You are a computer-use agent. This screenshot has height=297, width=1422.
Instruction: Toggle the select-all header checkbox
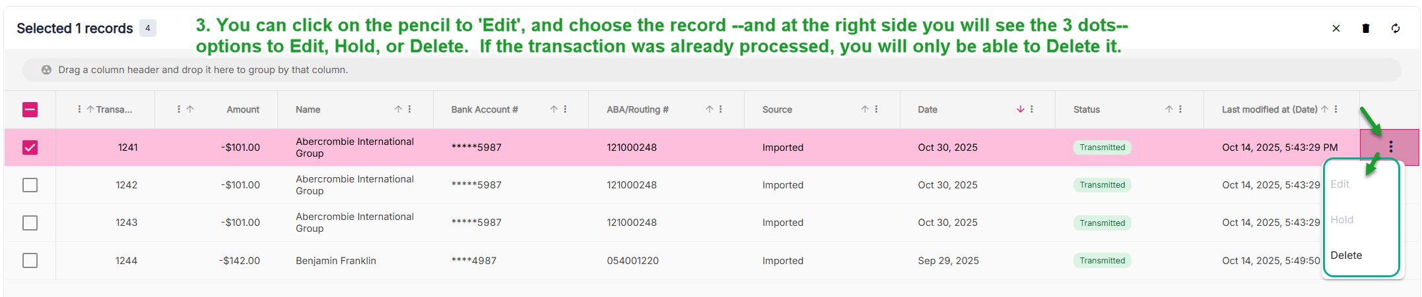pyautogui.click(x=30, y=110)
